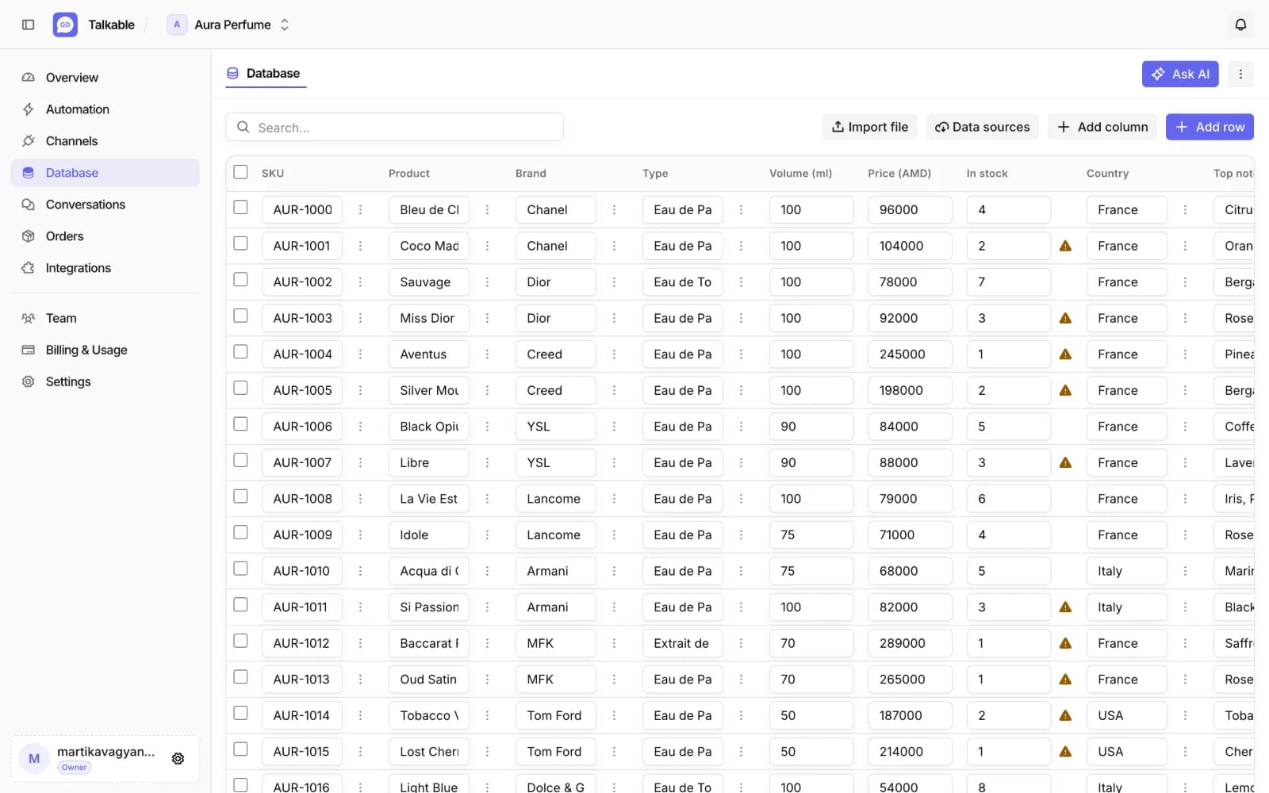Click the M user avatar
This screenshot has height=793, width=1269.
34,759
